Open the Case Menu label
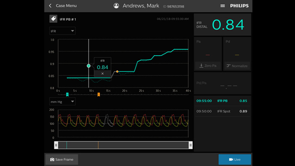Image resolution: width=295 pixels, height=166 pixels. click(66, 5)
